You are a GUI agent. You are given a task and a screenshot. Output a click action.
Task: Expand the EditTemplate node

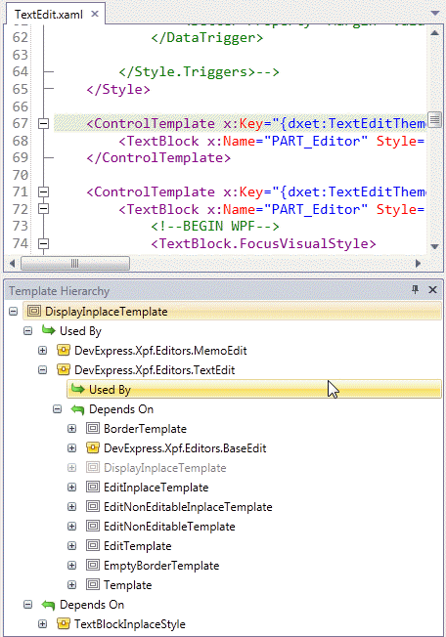pos(71,545)
